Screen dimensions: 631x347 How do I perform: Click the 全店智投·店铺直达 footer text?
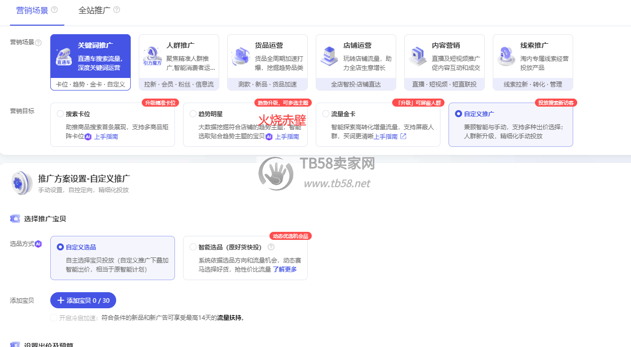pyautogui.click(x=356, y=84)
